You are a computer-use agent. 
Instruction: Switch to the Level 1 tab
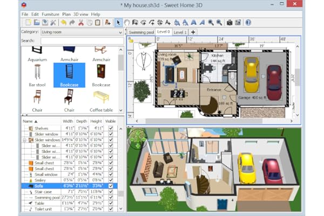(180, 32)
